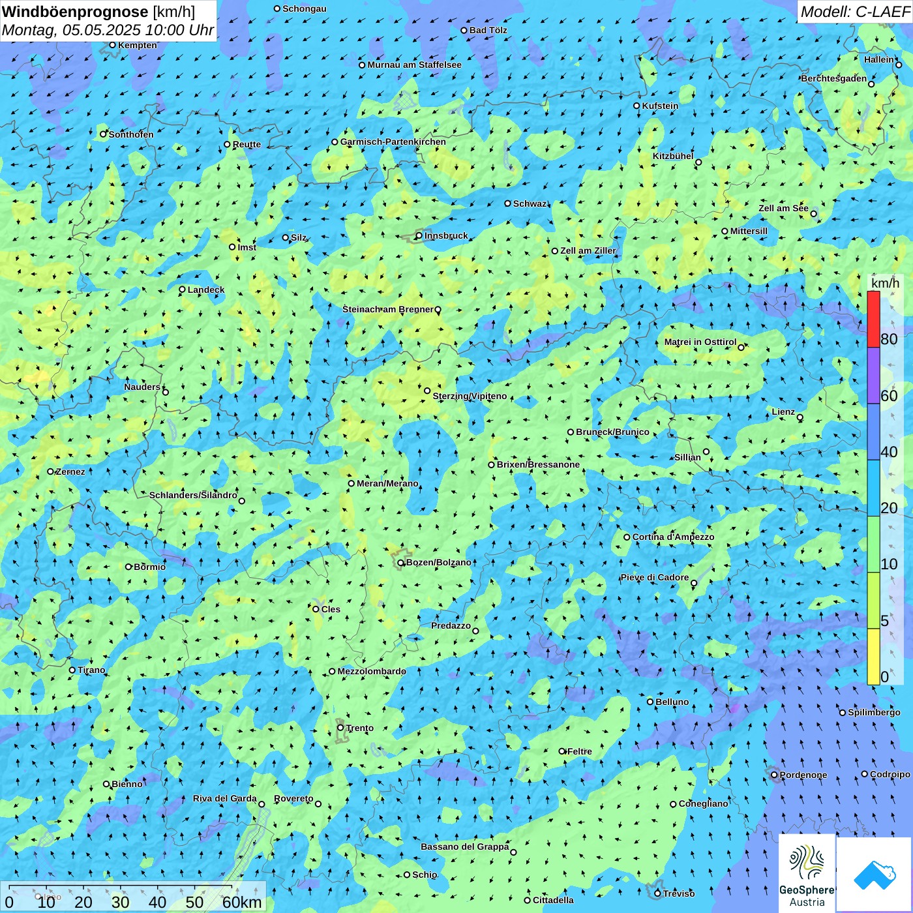This screenshot has width=913, height=913.
Task: Select the Reutte city label
Action: tap(247, 144)
